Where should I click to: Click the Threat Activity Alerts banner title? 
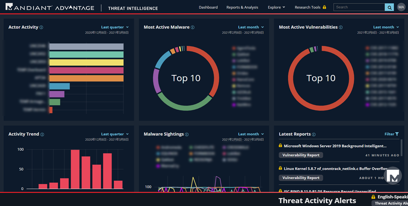[317, 201]
